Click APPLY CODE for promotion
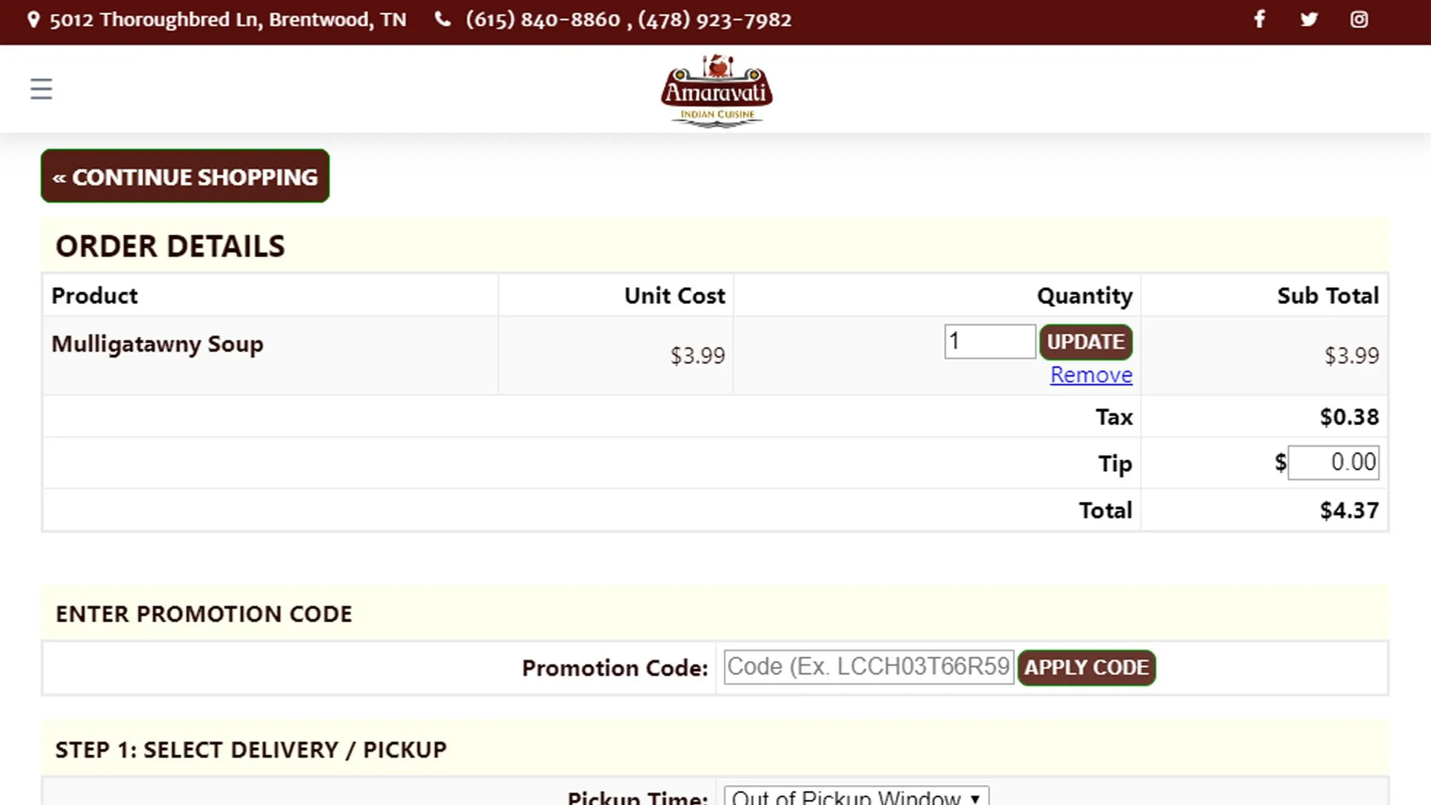 (x=1086, y=668)
